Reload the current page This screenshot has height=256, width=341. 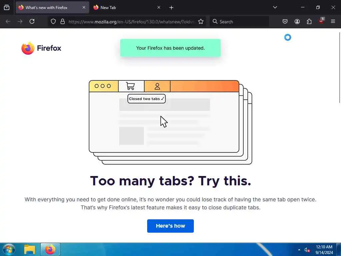pyautogui.click(x=32, y=21)
